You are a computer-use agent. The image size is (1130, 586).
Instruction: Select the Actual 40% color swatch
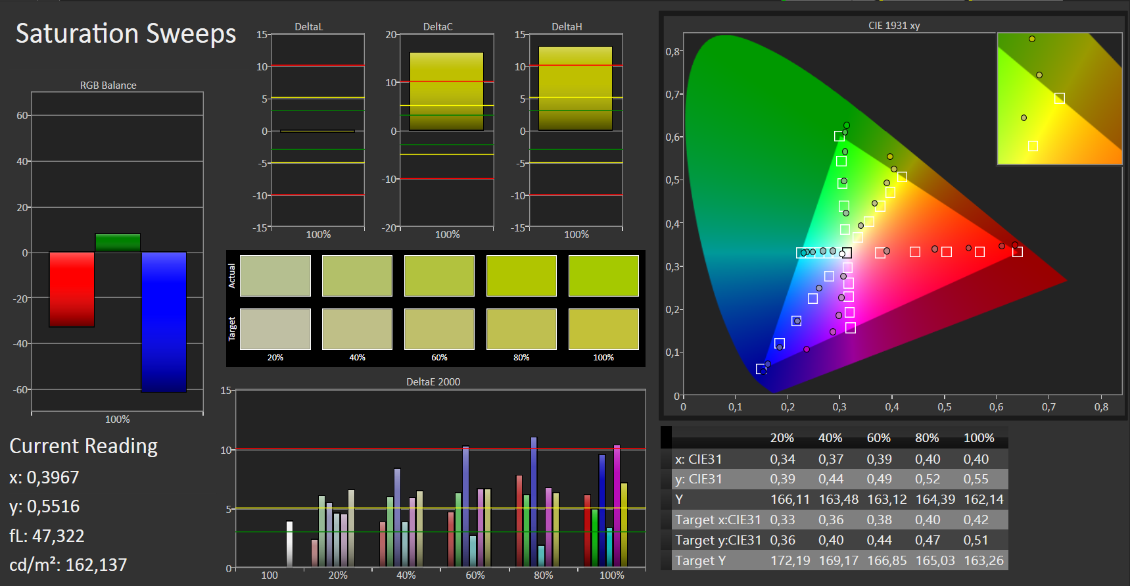coord(357,276)
